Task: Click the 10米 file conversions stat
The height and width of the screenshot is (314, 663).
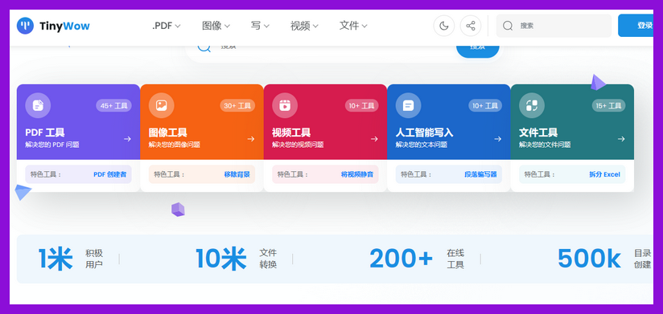Action: click(237, 259)
